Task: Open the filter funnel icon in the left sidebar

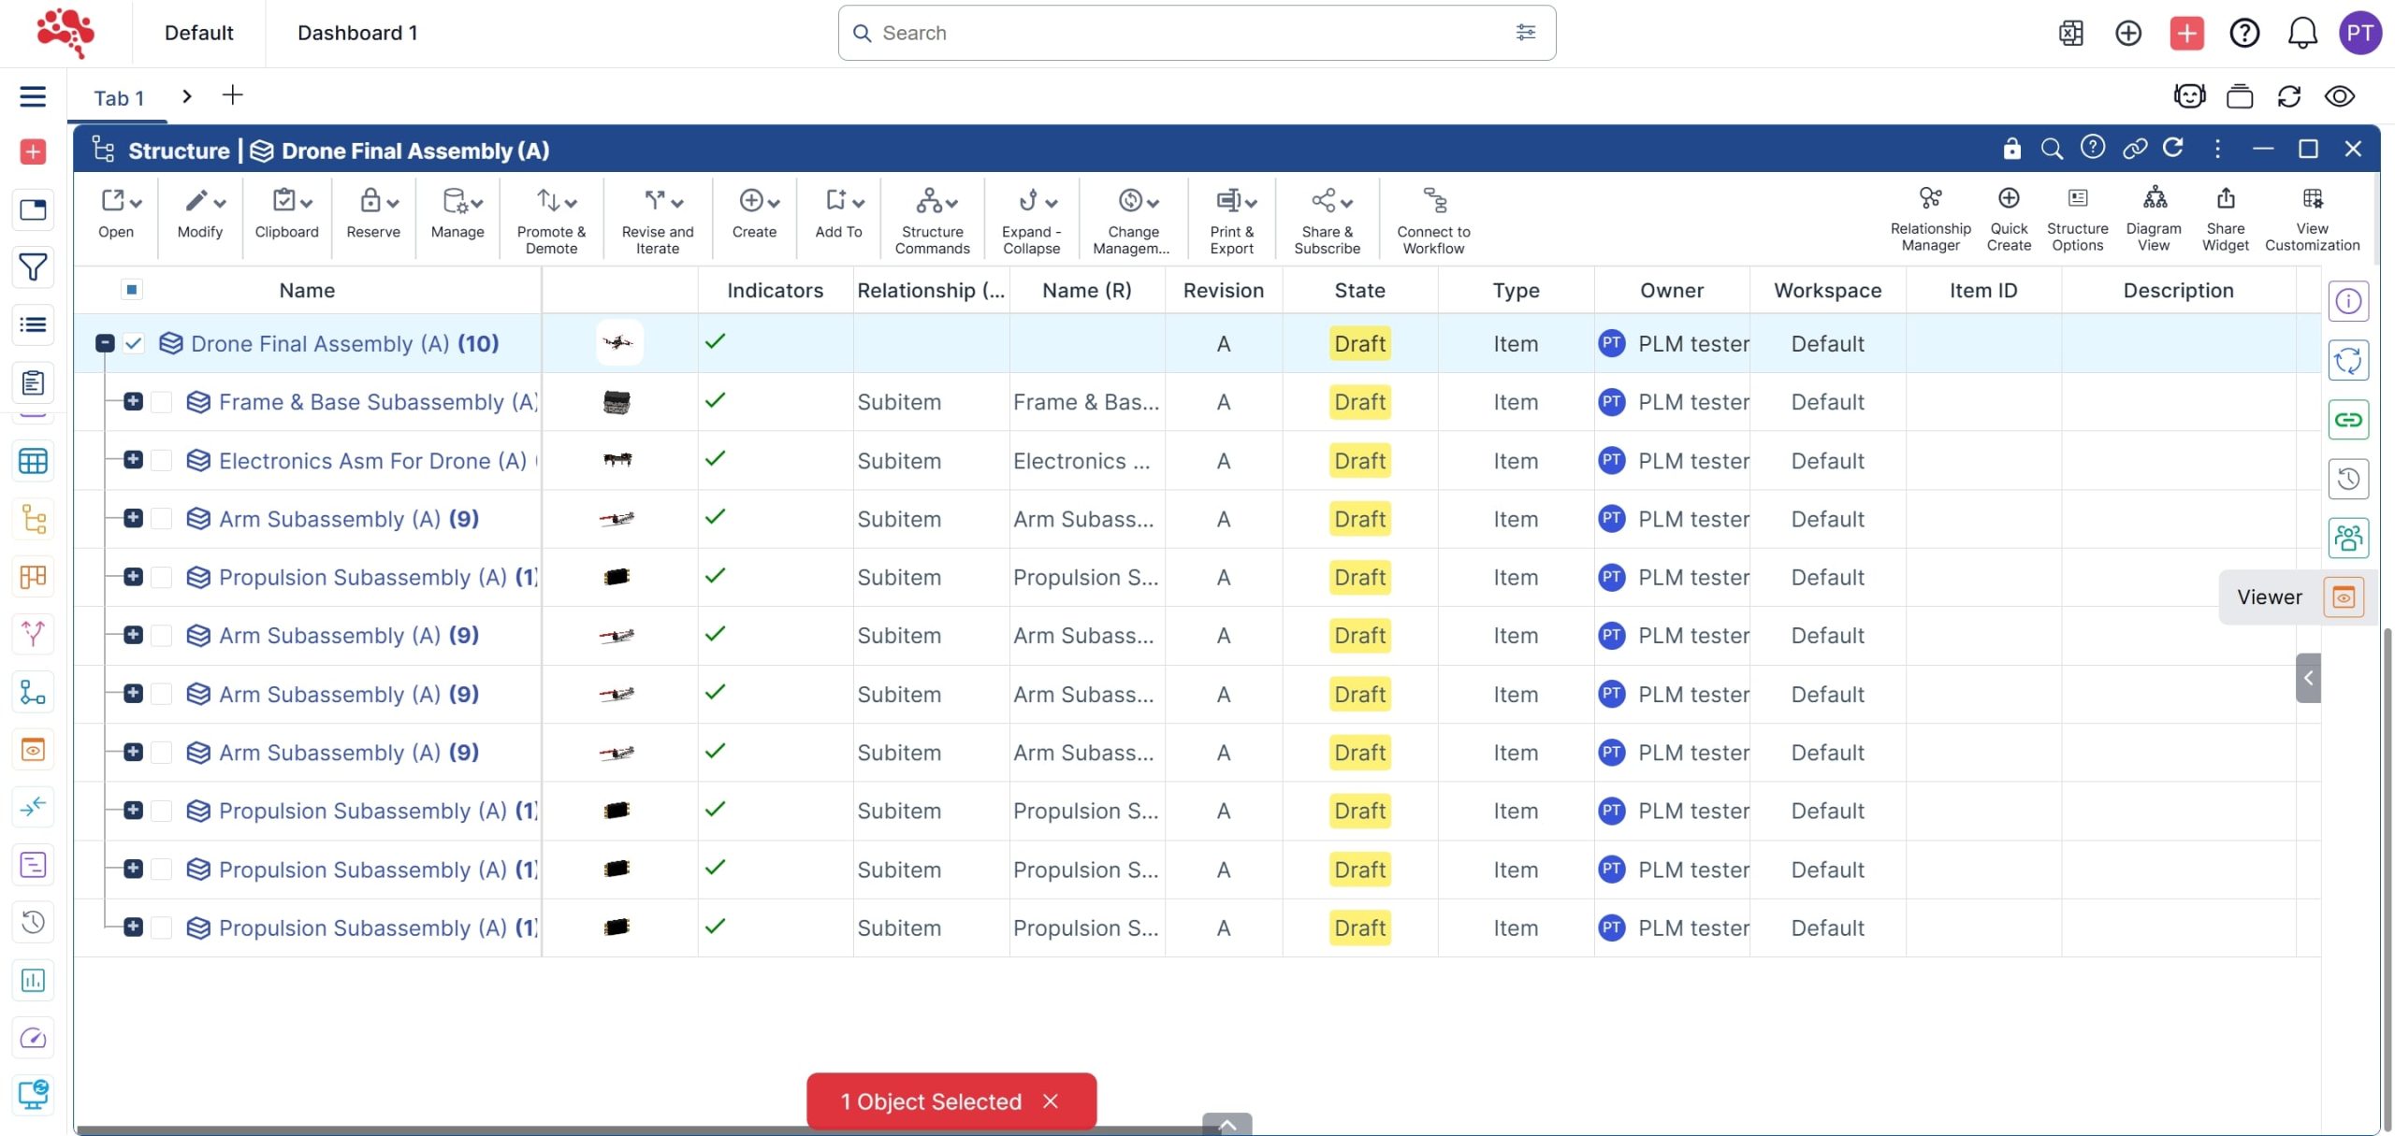Action: (33, 267)
